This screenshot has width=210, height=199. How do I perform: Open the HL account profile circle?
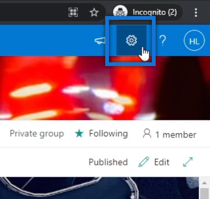tap(194, 40)
